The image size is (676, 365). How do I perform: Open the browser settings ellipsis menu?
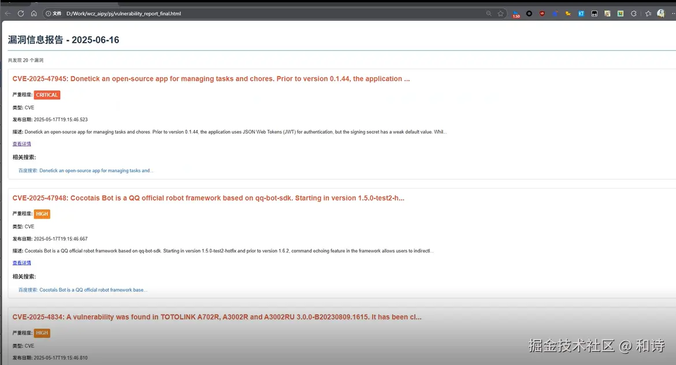point(673,14)
